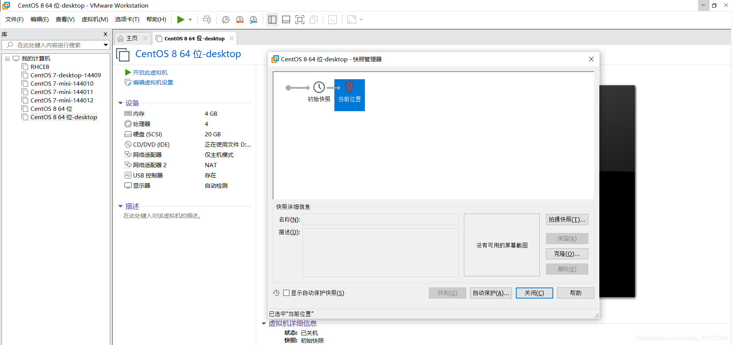Open the 帮助(H) menu
732x345 pixels.
[156, 19]
